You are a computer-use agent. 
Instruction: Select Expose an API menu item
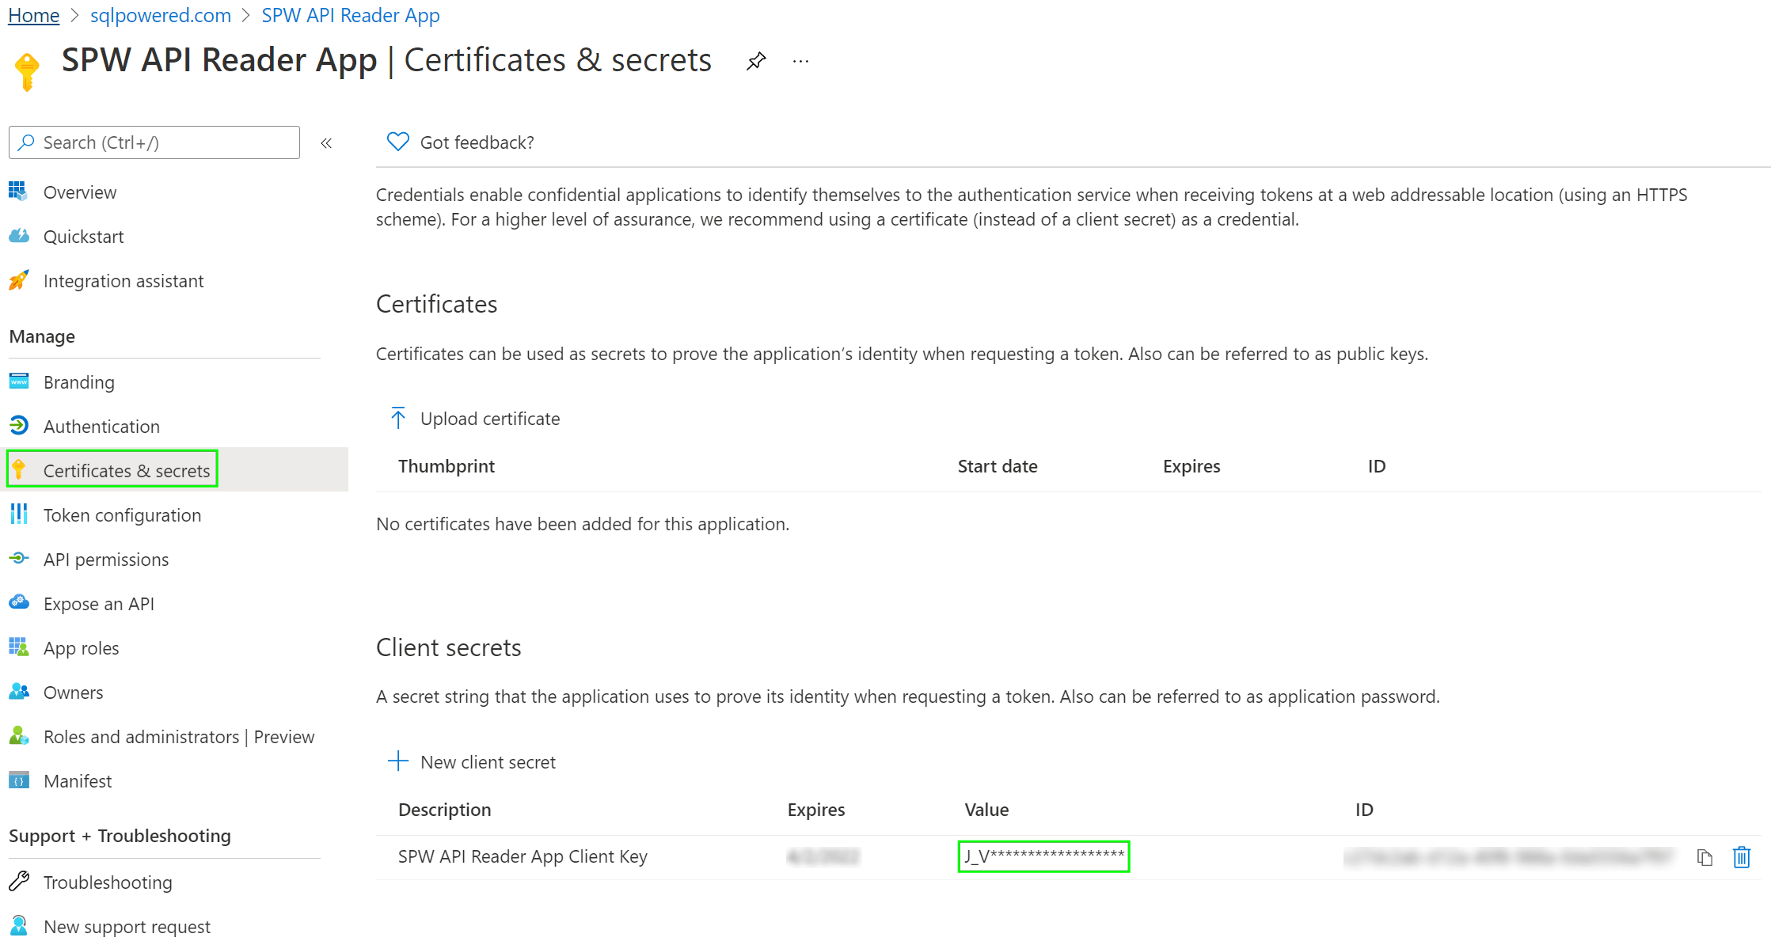(98, 603)
